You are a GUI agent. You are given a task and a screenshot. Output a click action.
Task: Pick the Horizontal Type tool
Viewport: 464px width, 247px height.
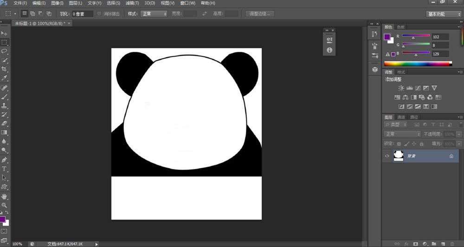point(4,169)
